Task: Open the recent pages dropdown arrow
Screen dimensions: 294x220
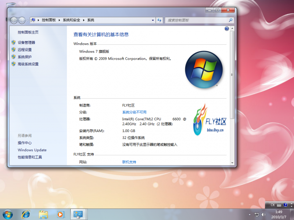Action: [28, 21]
